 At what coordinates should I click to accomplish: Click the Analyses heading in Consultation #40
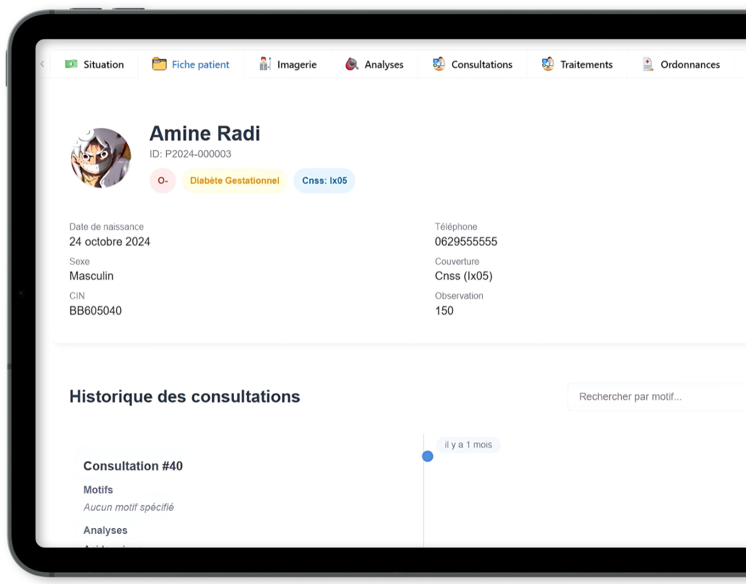[x=105, y=530]
